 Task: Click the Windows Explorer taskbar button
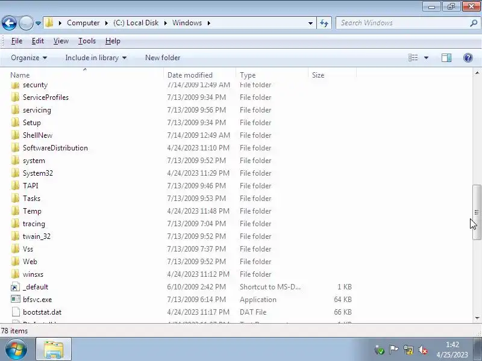(x=54, y=349)
